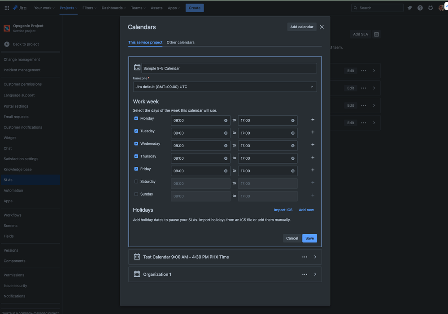Uncheck the Tuesday checkbox
This screenshot has height=314, width=448.
pyautogui.click(x=136, y=131)
